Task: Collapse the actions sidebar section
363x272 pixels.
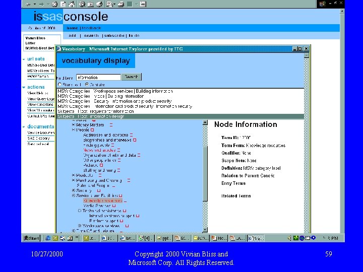Action: [24, 87]
